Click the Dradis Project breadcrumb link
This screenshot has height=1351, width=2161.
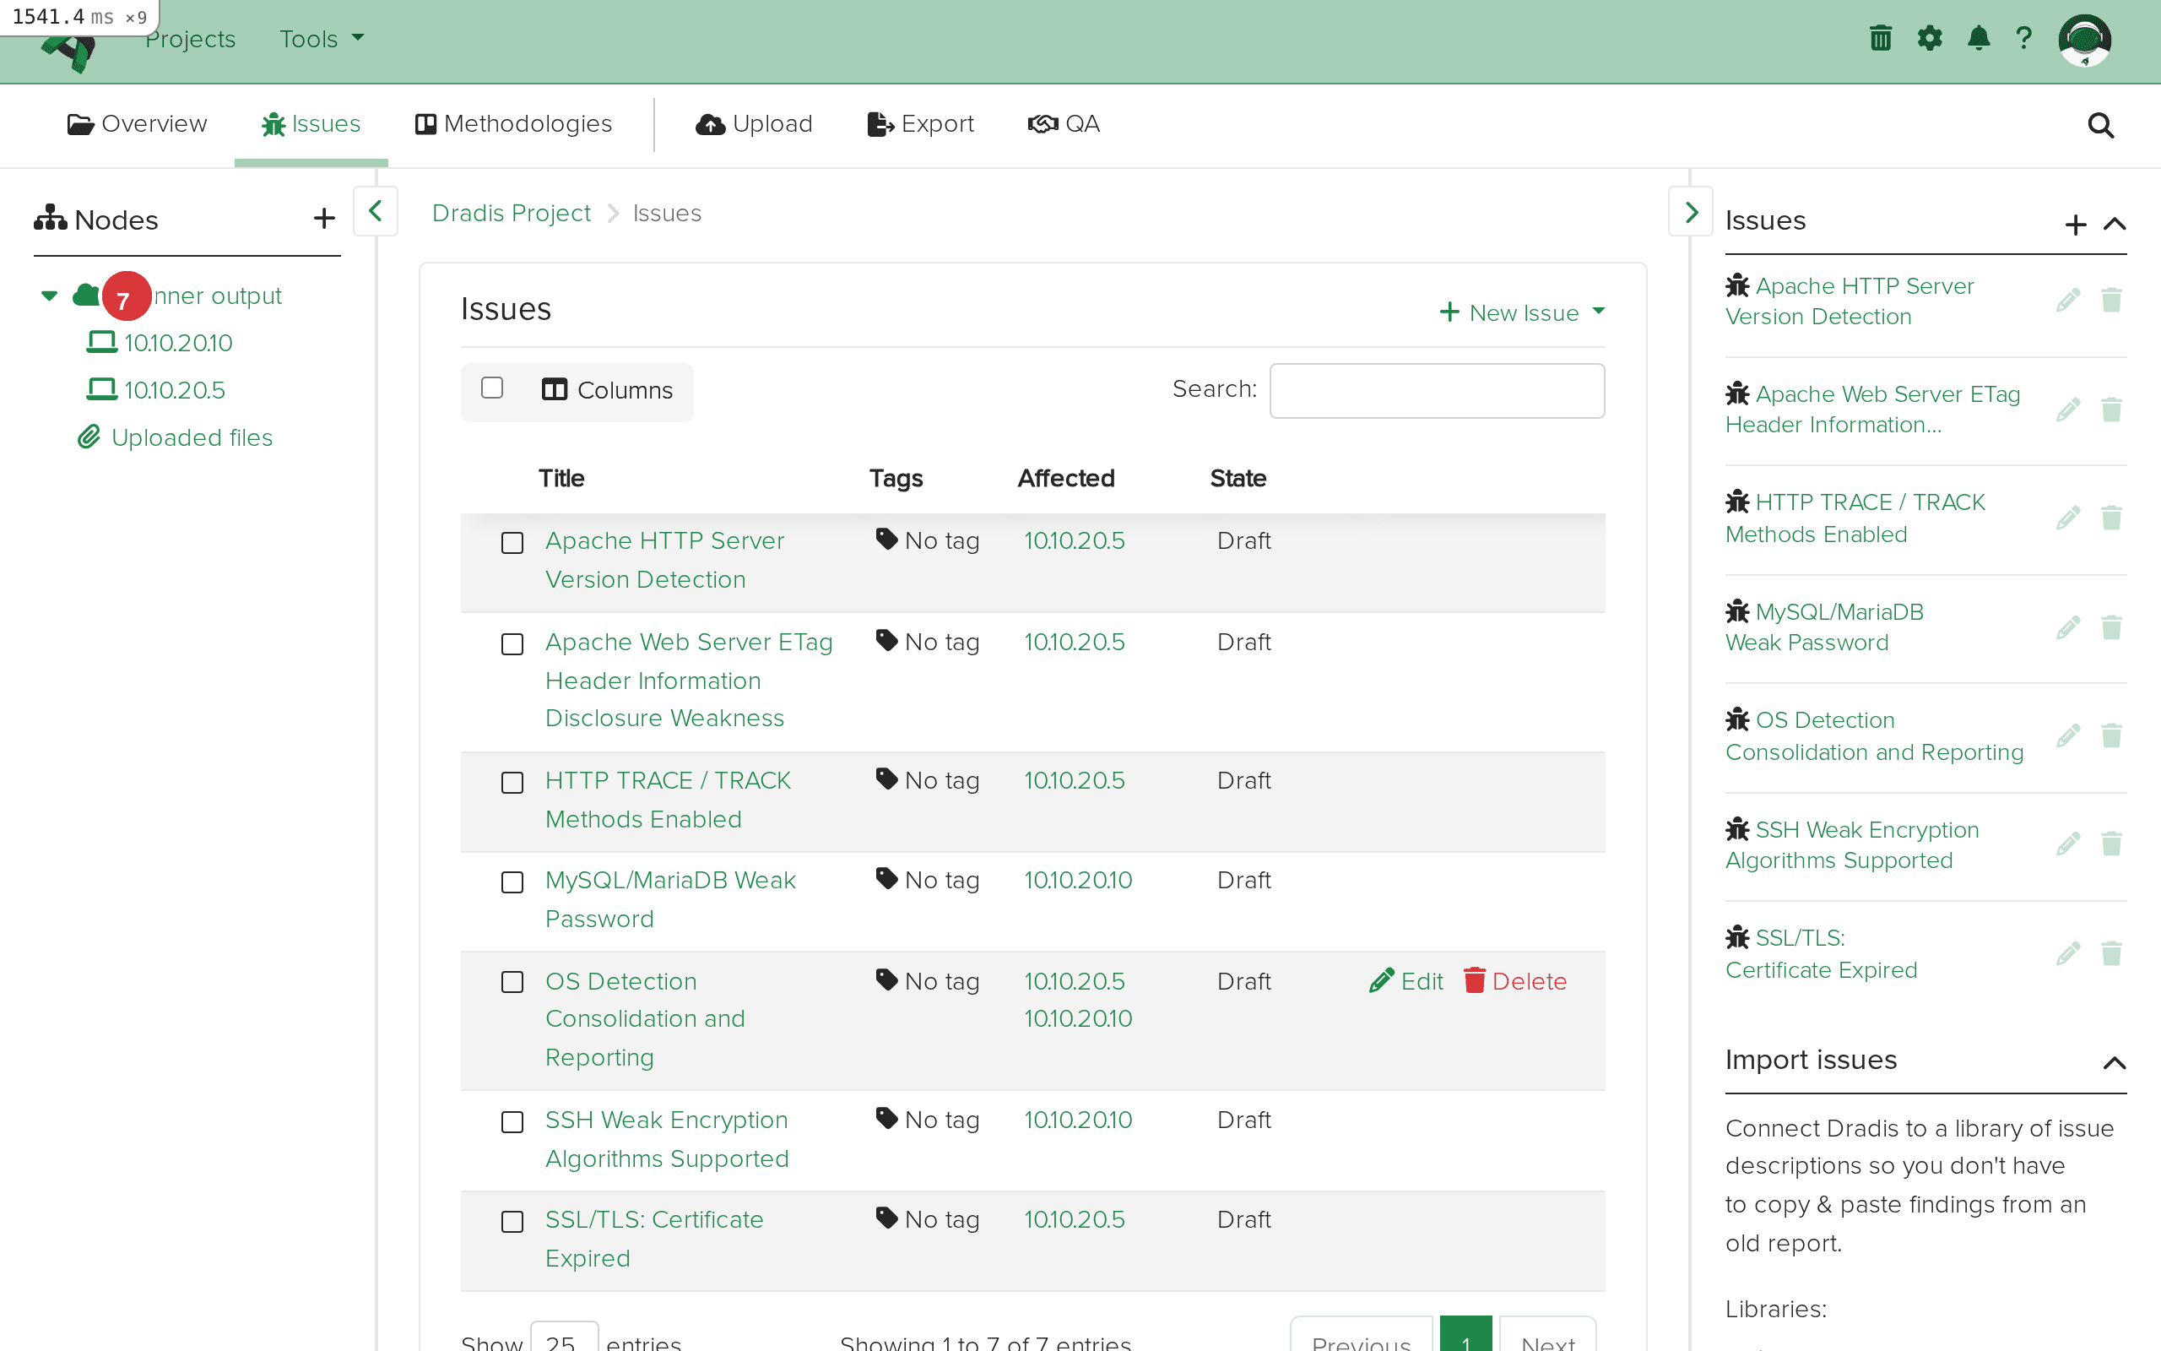click(x=511, y=213)
